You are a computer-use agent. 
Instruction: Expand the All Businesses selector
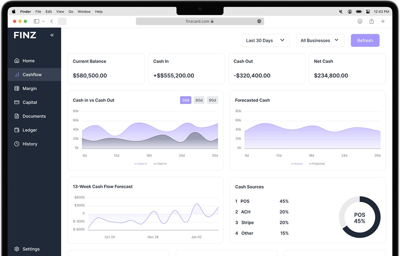[320, 40]
